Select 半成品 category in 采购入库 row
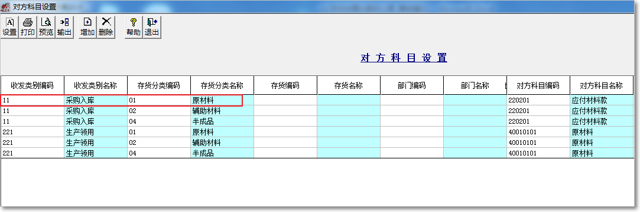The height and width of the screenshot is (212, 640). 222,121
